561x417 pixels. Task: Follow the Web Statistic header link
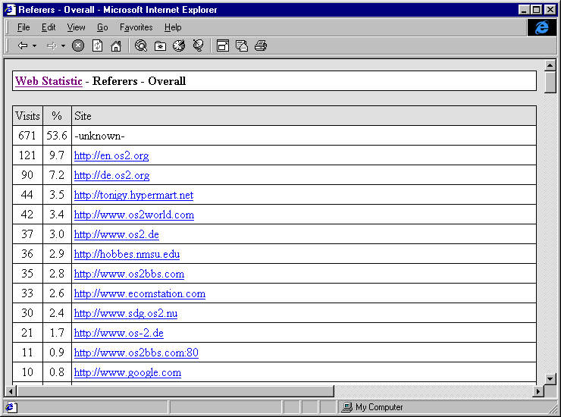coord(49,81)
